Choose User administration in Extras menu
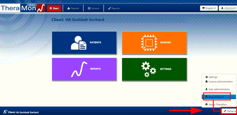 click(x=219, y=89)
